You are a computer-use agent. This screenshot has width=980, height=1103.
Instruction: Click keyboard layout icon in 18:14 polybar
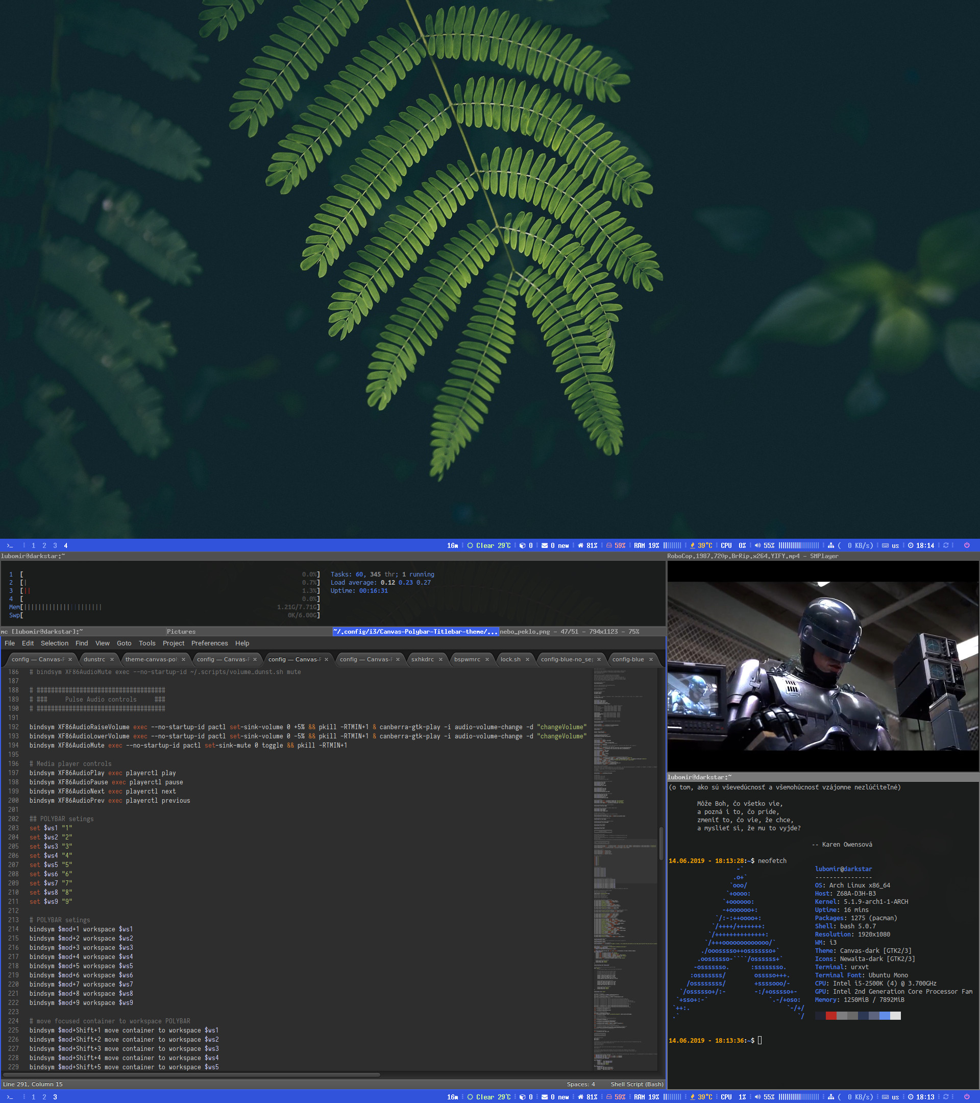(885, 545)
